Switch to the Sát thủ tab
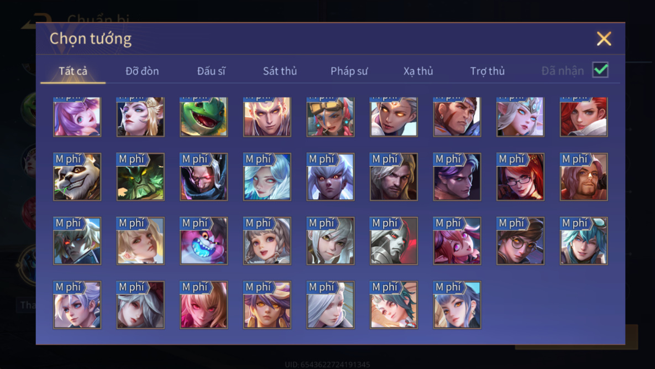The width and height of the screenshot is (655, 369). [280, 71]
